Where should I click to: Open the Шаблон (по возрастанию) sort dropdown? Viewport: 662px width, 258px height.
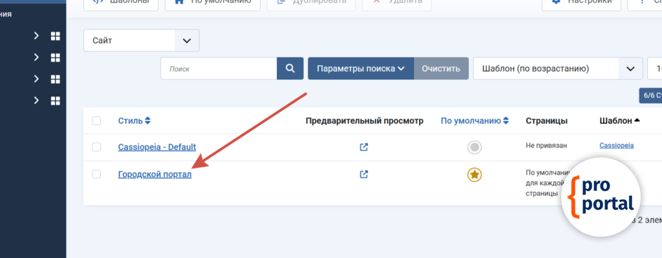pyautogui.click(x=554, y=68)
